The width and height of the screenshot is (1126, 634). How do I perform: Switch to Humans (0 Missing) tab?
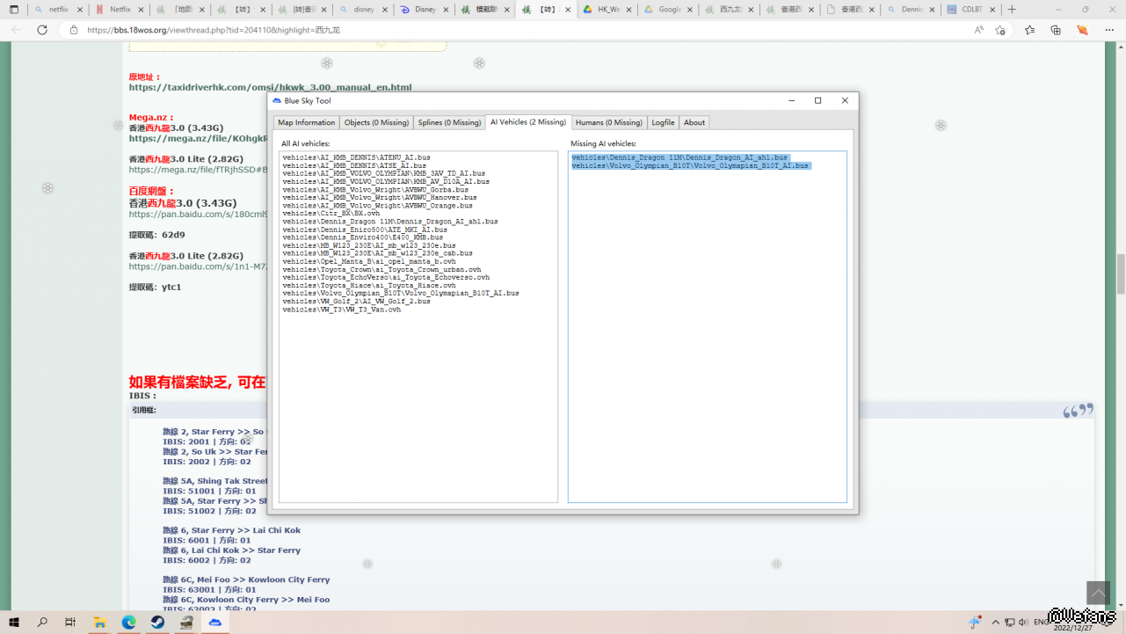tap(608, 122)
